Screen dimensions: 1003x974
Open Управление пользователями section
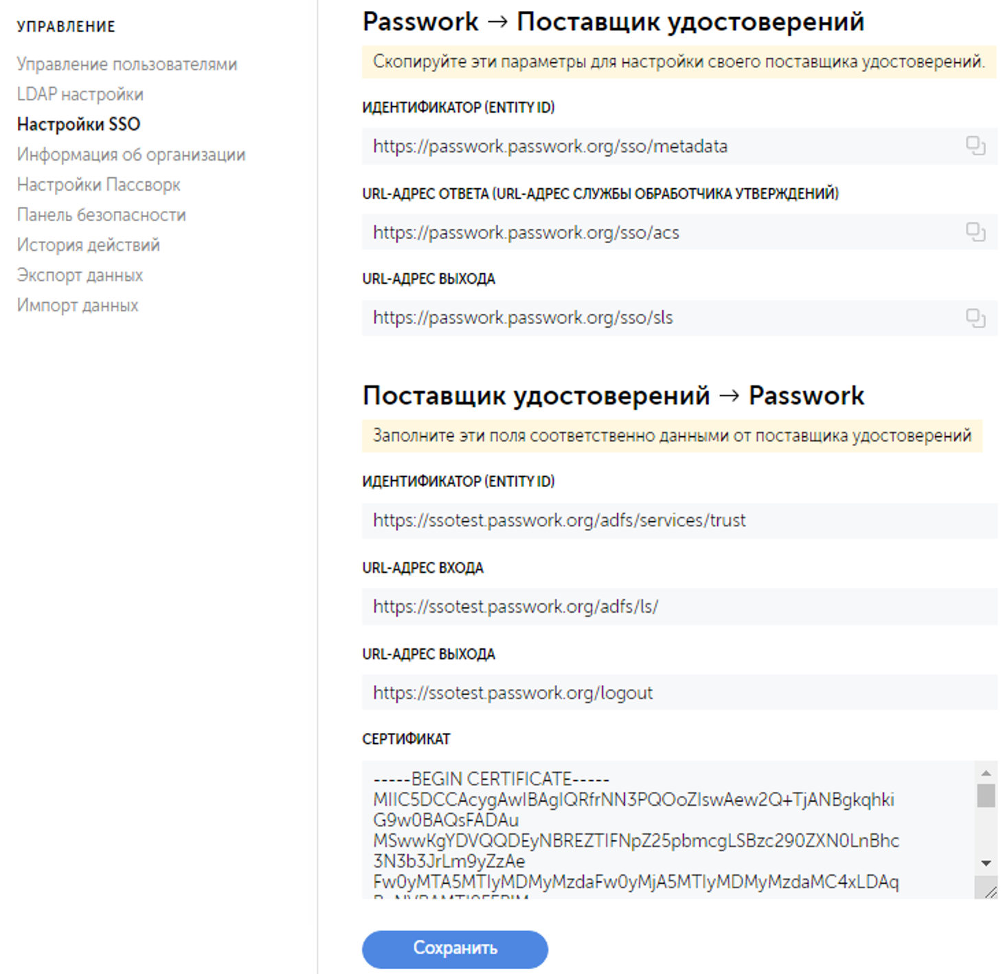(x=127, y=63)
